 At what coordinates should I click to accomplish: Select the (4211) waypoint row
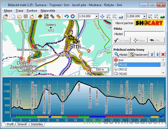coord(137,69)
